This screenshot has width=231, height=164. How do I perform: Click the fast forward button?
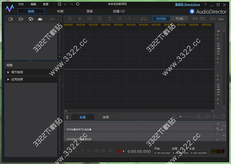coord(103,151)
